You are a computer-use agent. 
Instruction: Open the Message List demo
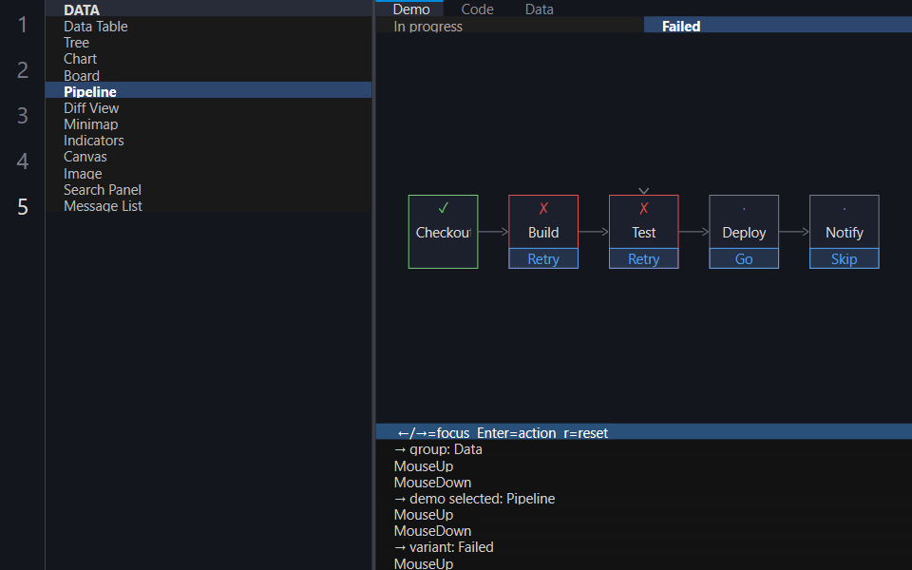coord(208,206)
